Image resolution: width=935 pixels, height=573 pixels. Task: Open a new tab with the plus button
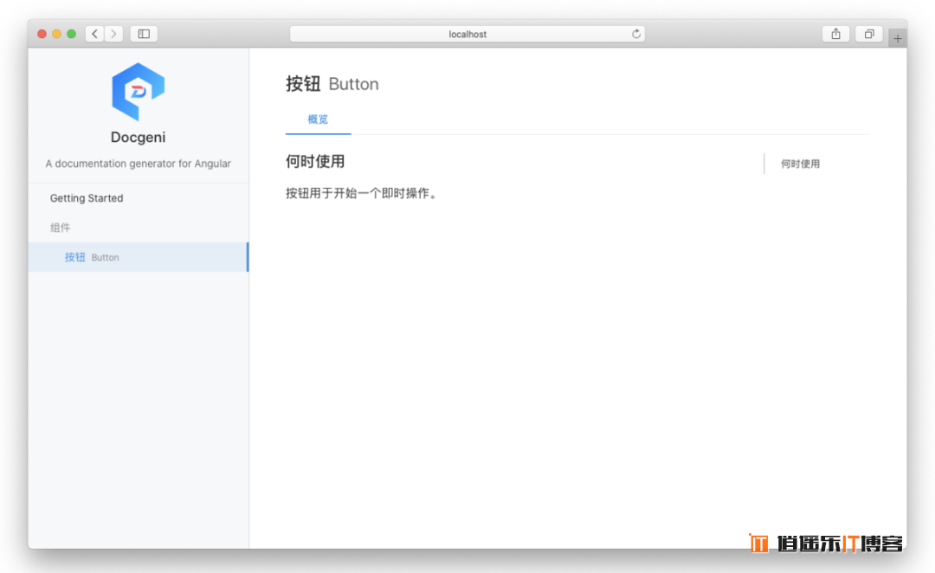[x=898, y=38]
